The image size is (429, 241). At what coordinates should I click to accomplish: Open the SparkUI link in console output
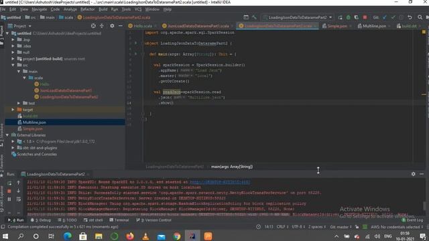point(220,182)
